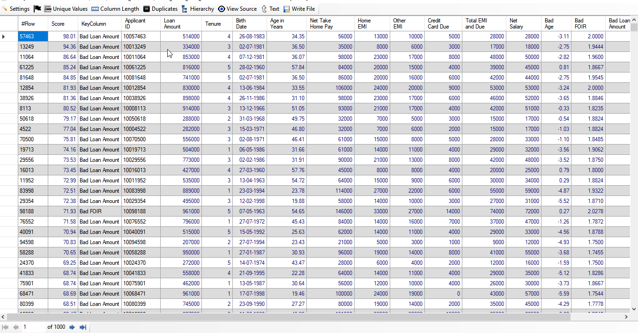
Task: Open Settings from the toolbar
Action: (x=15, y=9)
